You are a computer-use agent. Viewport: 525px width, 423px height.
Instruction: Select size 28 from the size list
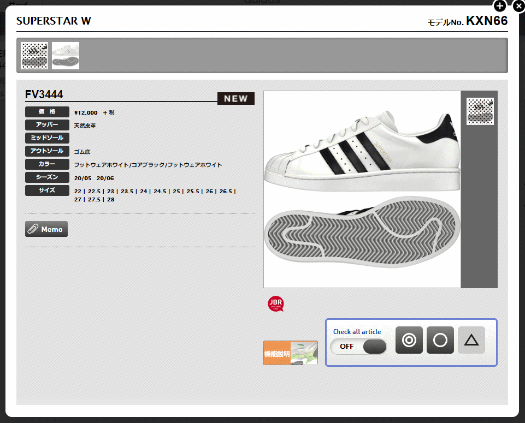coord(110,199)
